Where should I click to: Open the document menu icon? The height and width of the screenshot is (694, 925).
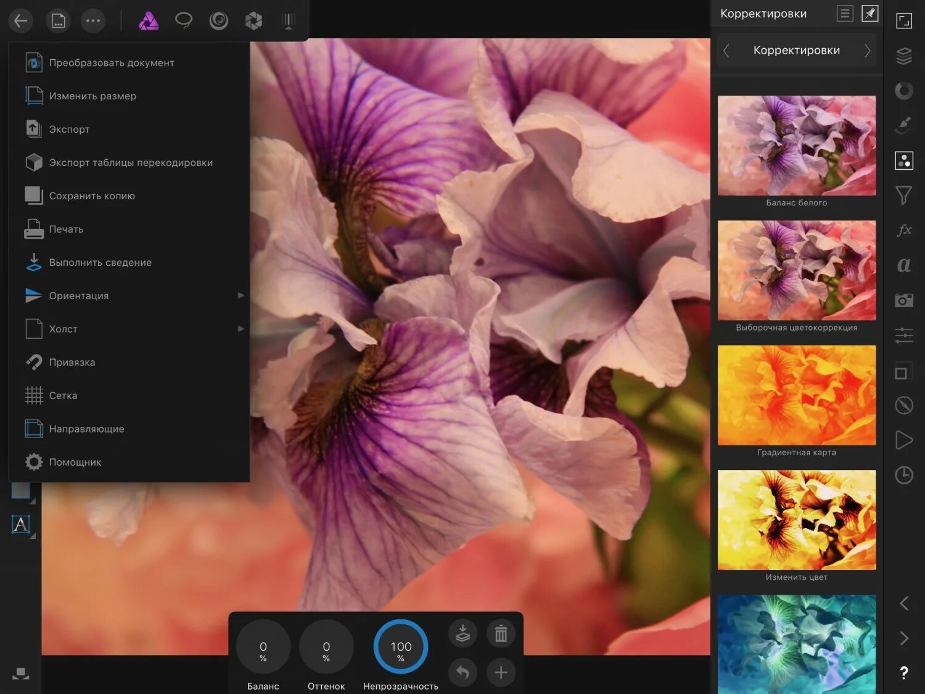point(58,21)
